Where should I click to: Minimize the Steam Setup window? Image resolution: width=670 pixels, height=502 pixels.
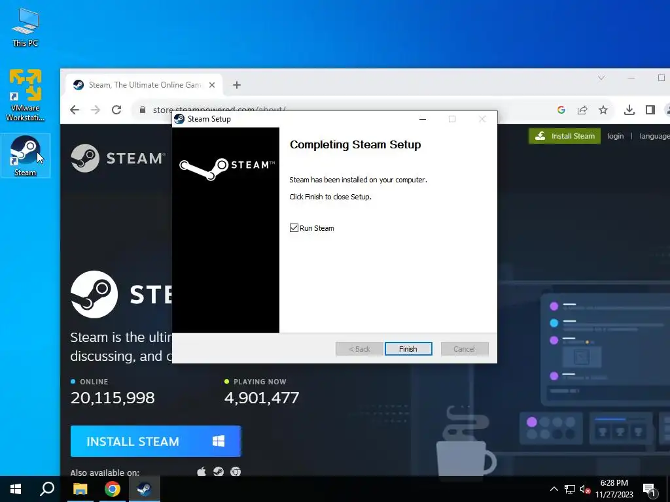423,119
